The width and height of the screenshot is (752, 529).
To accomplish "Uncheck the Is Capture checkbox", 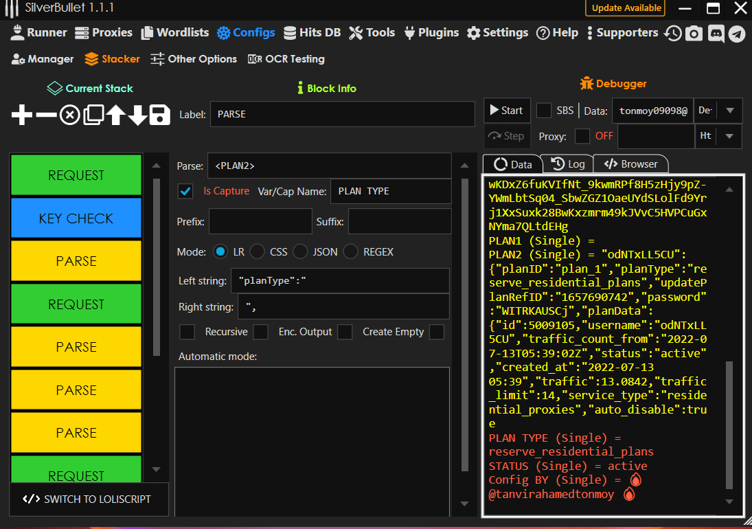I will click(185, 191).
